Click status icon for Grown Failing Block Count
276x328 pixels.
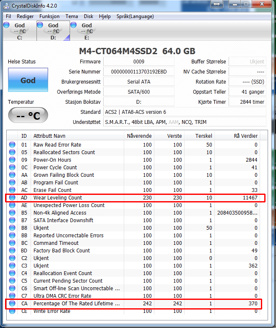[x=12, y=175]
